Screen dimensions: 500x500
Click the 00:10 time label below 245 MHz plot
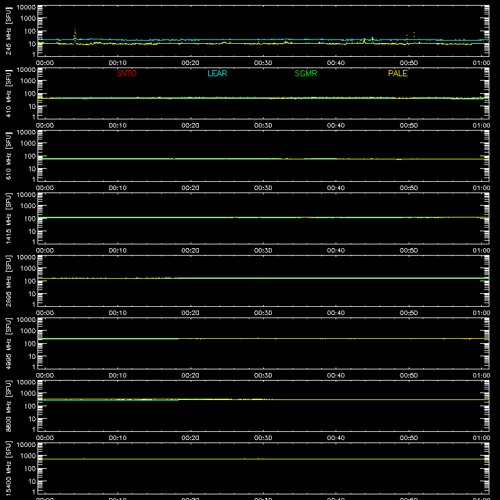(117, 63)
